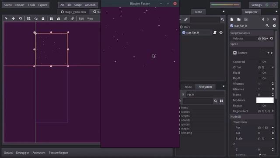
Task: Click the group children icon
Action: click(x=65, y=18)
